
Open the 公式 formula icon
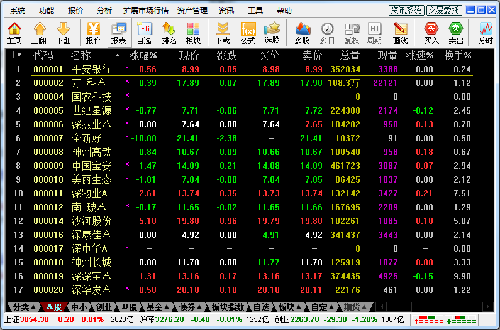coord(248,33)
